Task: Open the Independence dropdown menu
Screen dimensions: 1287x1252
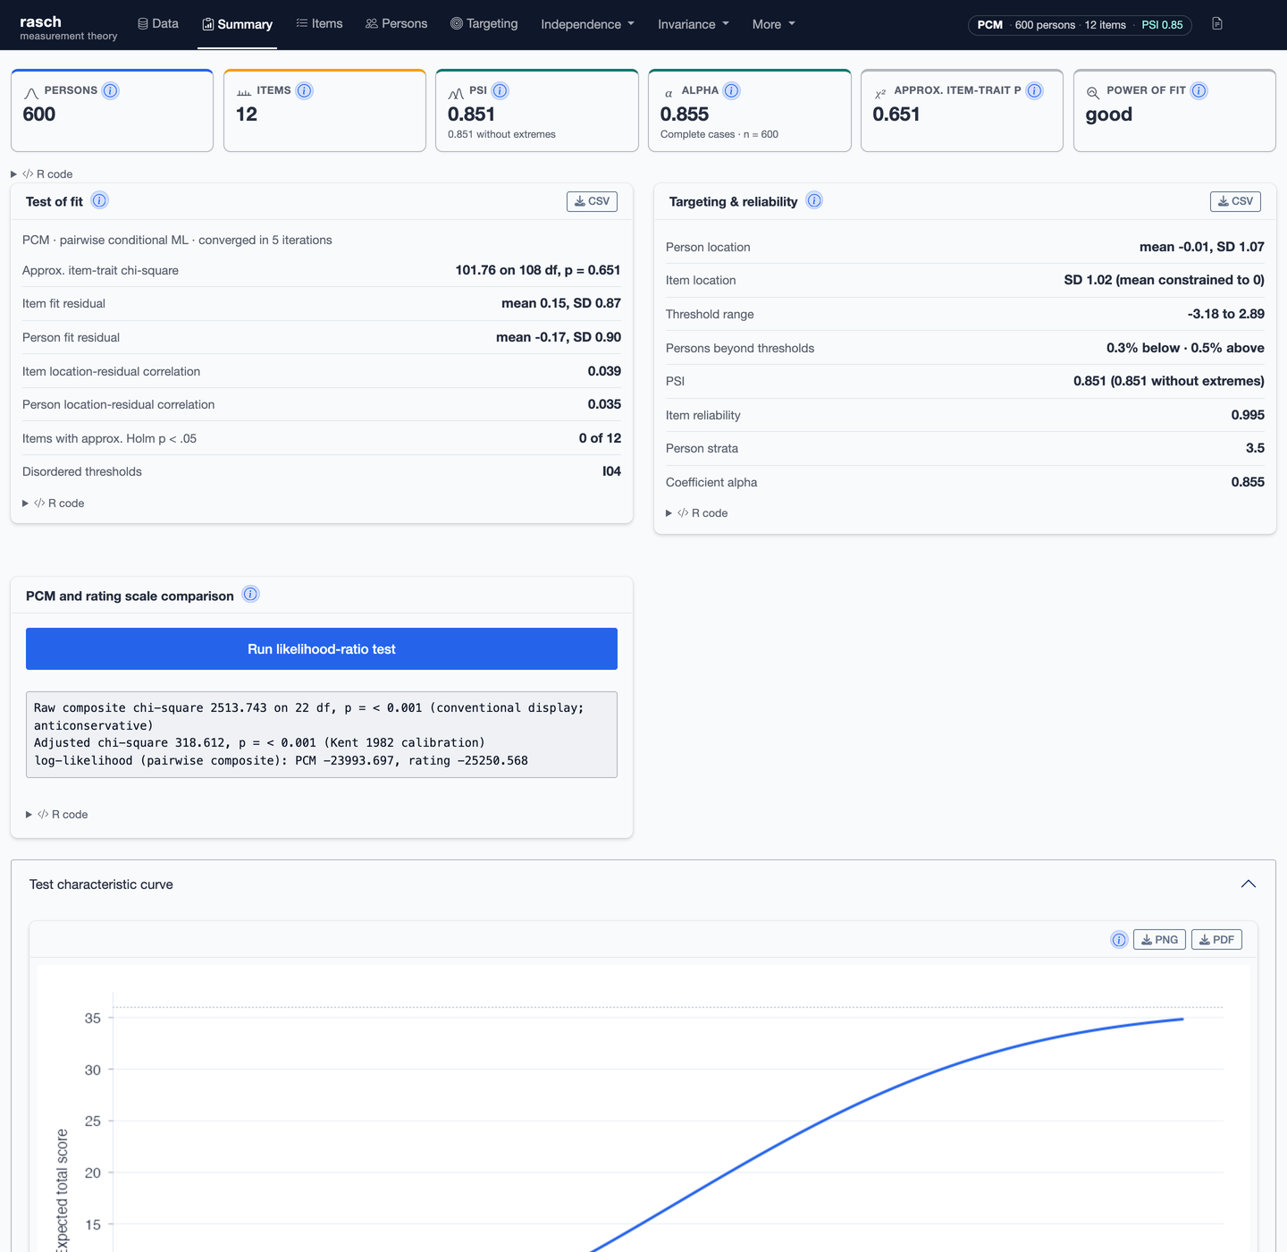Action: click(587, 24)
